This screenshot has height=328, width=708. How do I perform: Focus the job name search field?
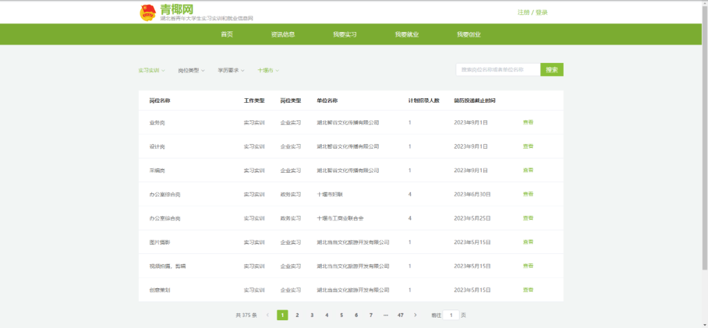click(x=498, y=69)
